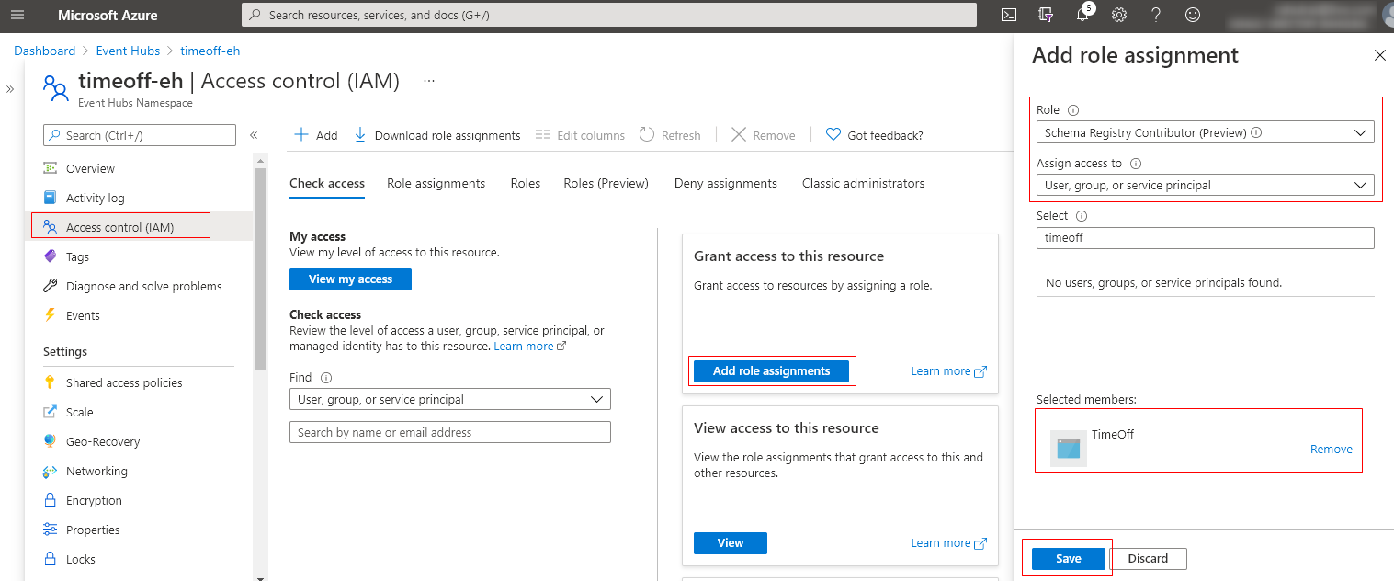
Task: Switch to the Role assignments tab
Action: [x=436, y=183]
